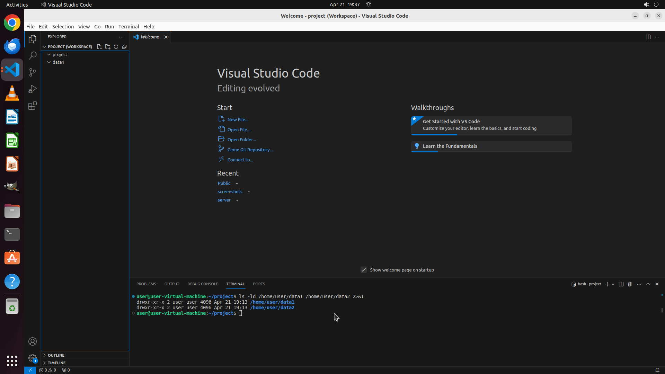Kill the terminal with trash icon
Image resolution: width=665 pixels, height=374 pixels.
click(x=630, y=284)
